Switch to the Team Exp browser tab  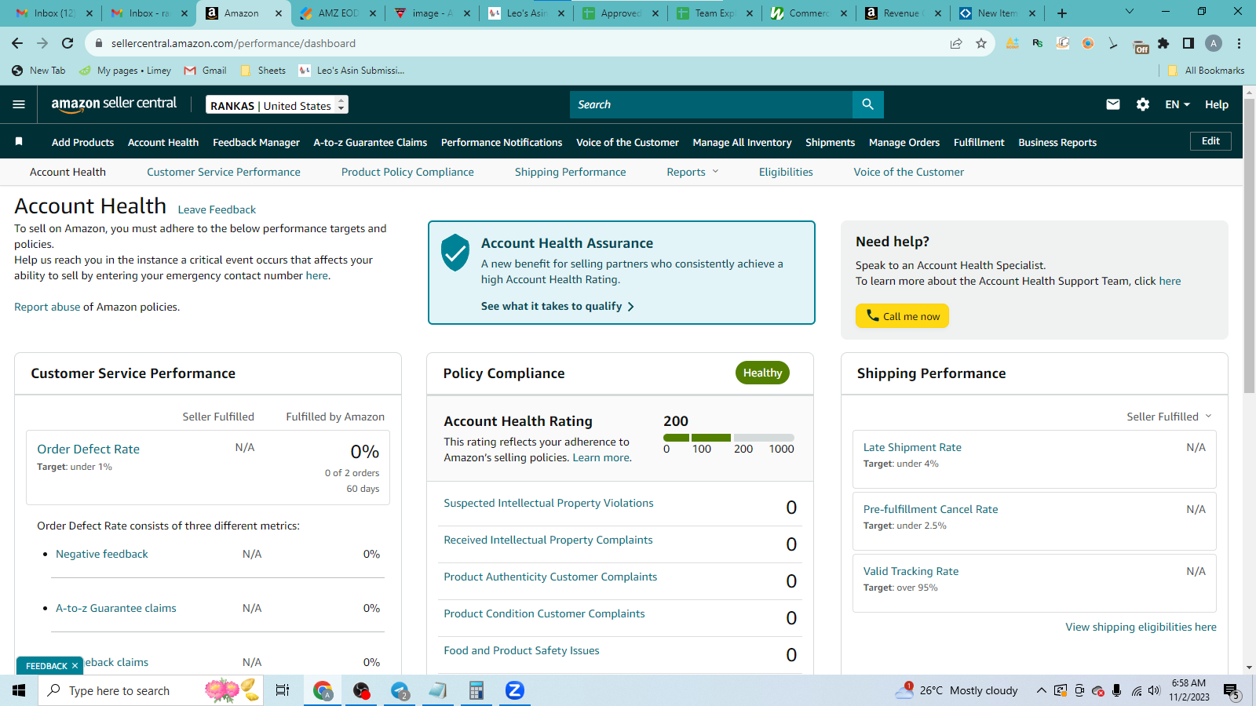click(714, 13)
